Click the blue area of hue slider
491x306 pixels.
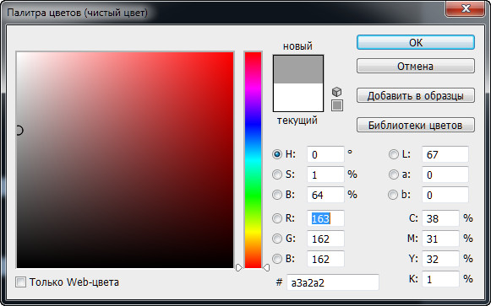[253, 123]
